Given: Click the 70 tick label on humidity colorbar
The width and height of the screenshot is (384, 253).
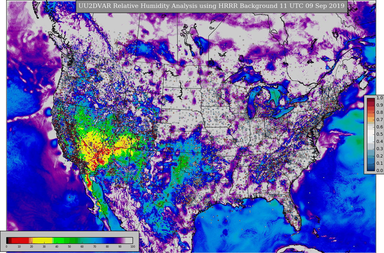Looking at the screenshot, I should [x=95, y=247].
